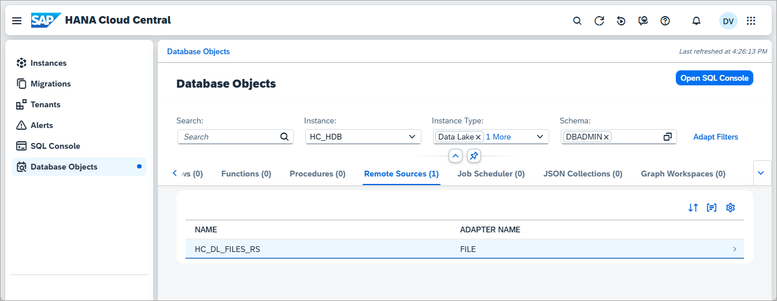
Task: Open the table group settings icon
Action: coord(712,208)
